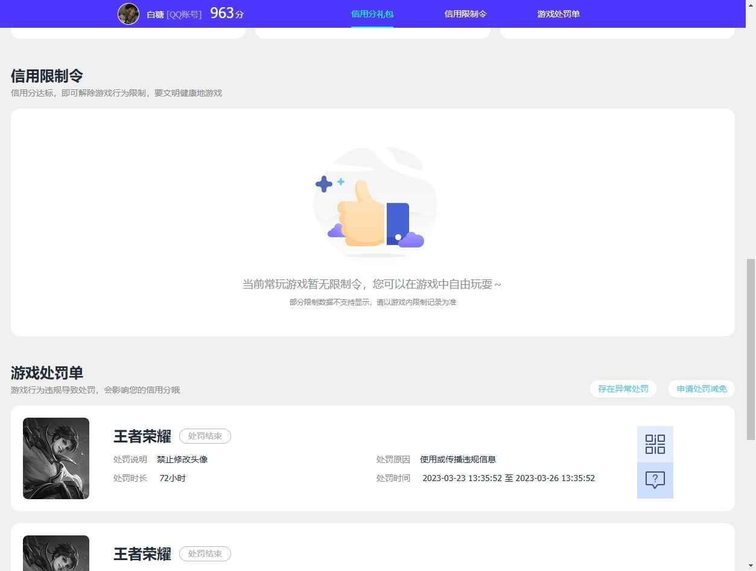Click the 存在异常处罚 button

pos(623,389)
